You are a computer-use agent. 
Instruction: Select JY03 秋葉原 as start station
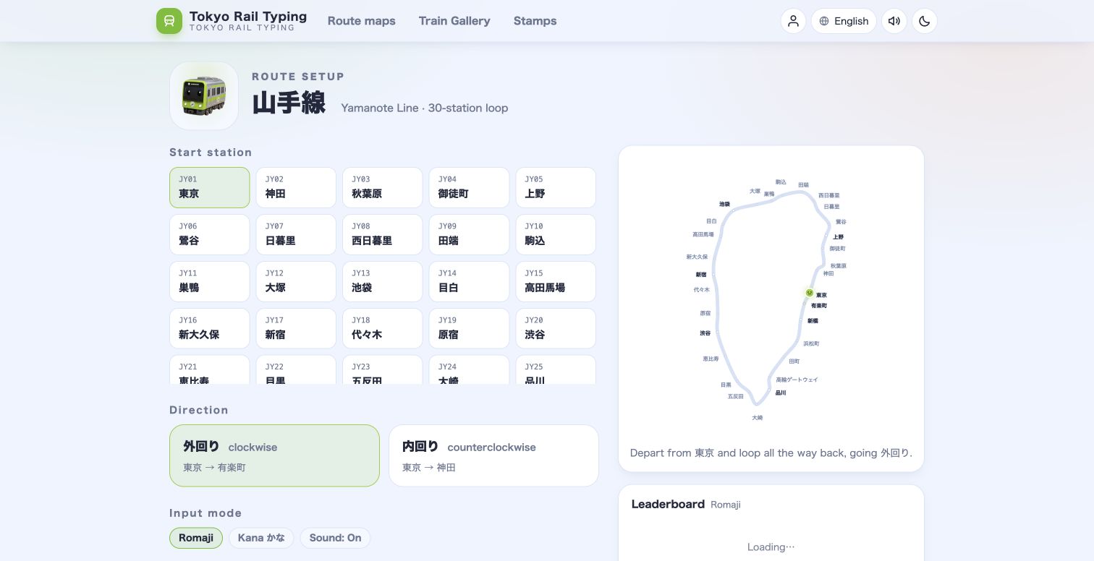pyautogui.click(x=383, y=188)
